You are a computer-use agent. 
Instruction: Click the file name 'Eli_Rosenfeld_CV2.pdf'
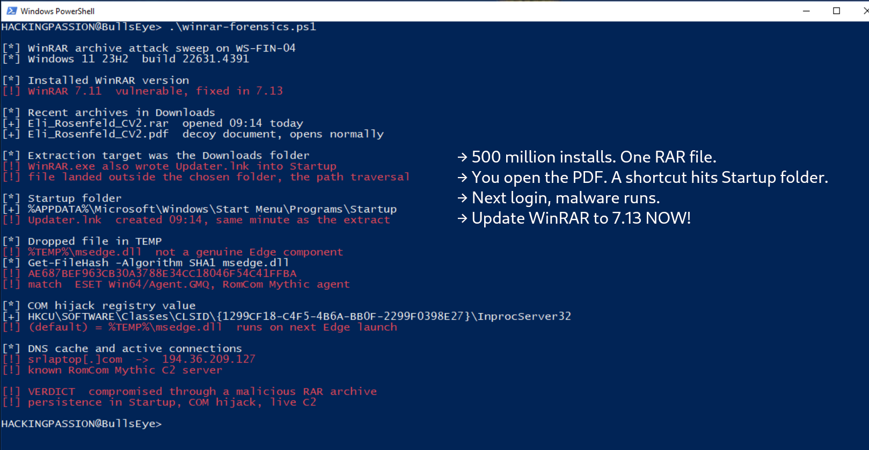pyautogui.click(x=98, y=134)
